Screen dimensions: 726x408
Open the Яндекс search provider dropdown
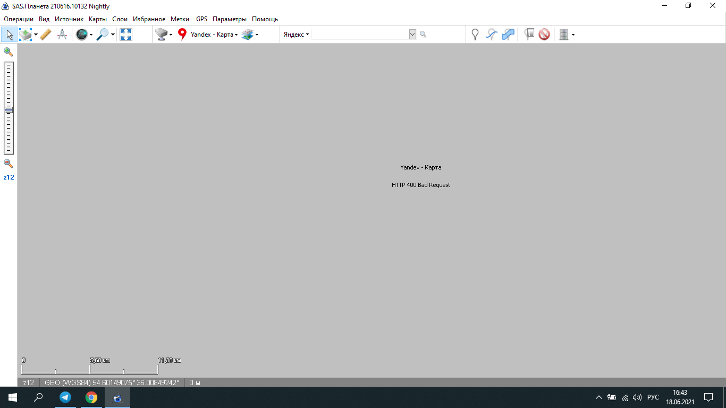[296, 35]
